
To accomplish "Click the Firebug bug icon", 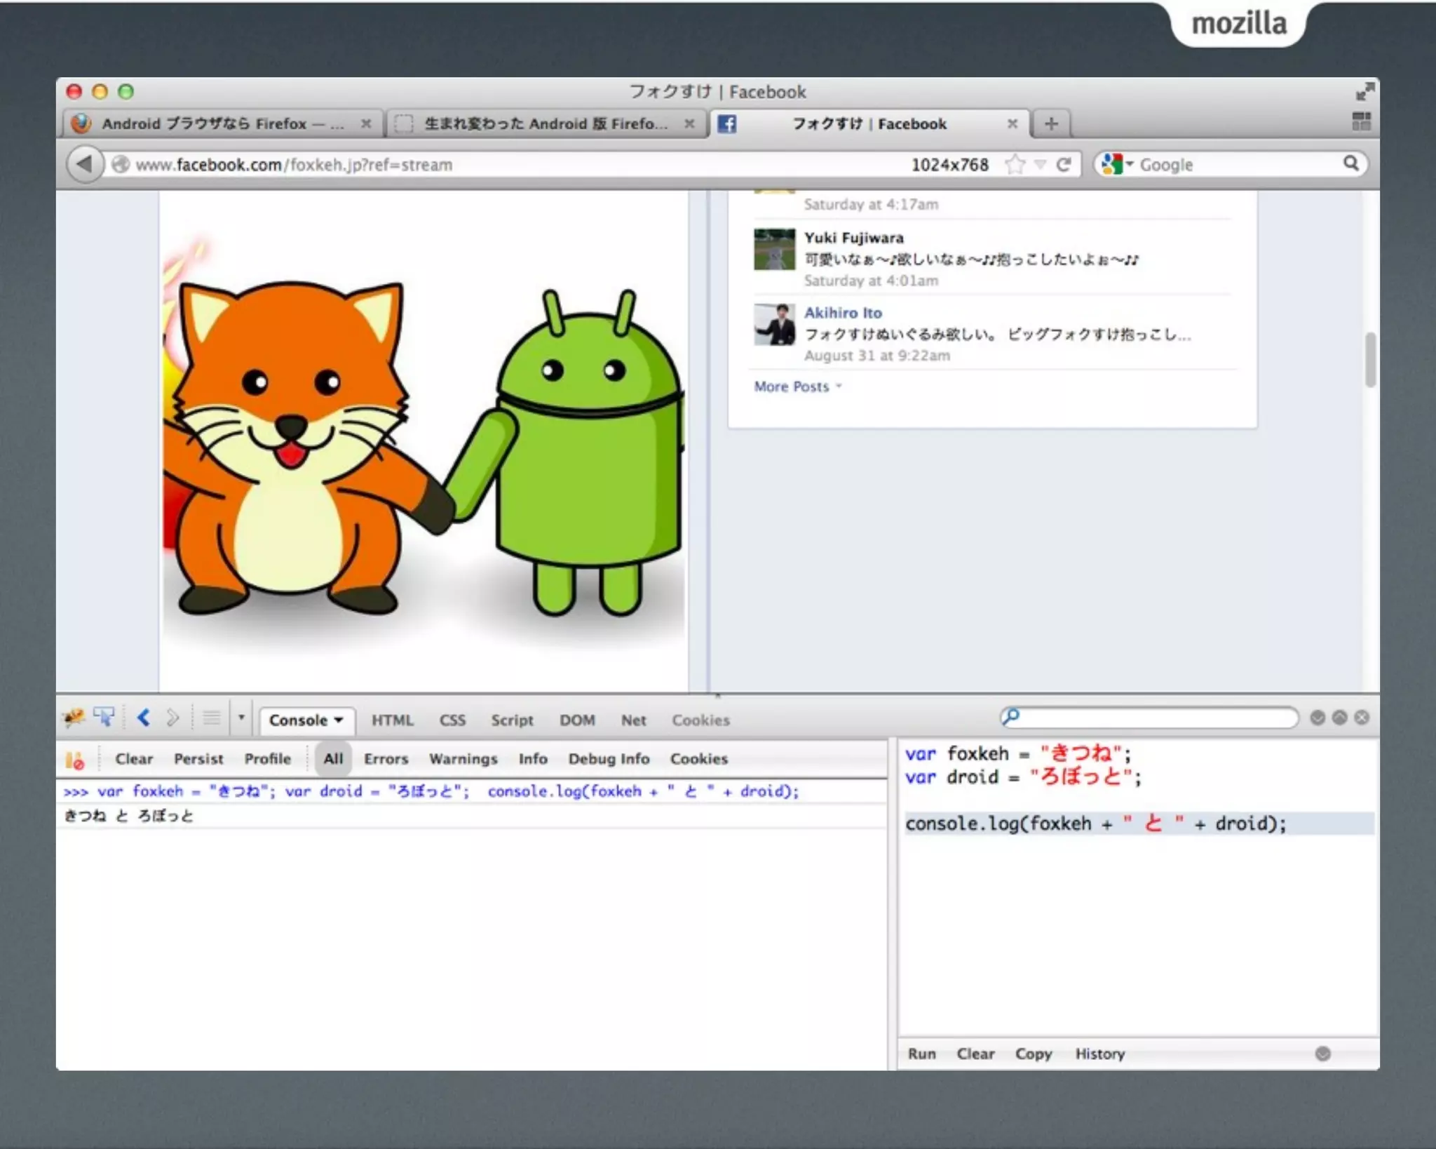I will pyautogui.click(x=73, y=718).
